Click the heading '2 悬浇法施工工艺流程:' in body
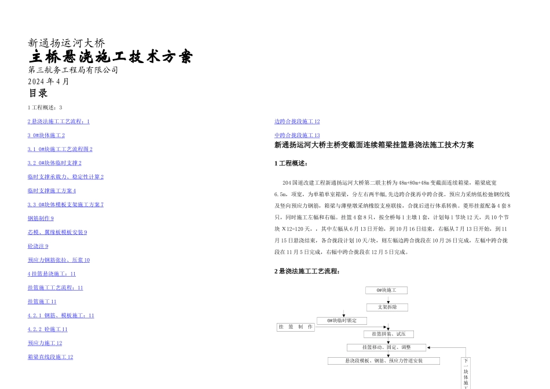This screenshot has height=389, width=550. tap(307, 271)
